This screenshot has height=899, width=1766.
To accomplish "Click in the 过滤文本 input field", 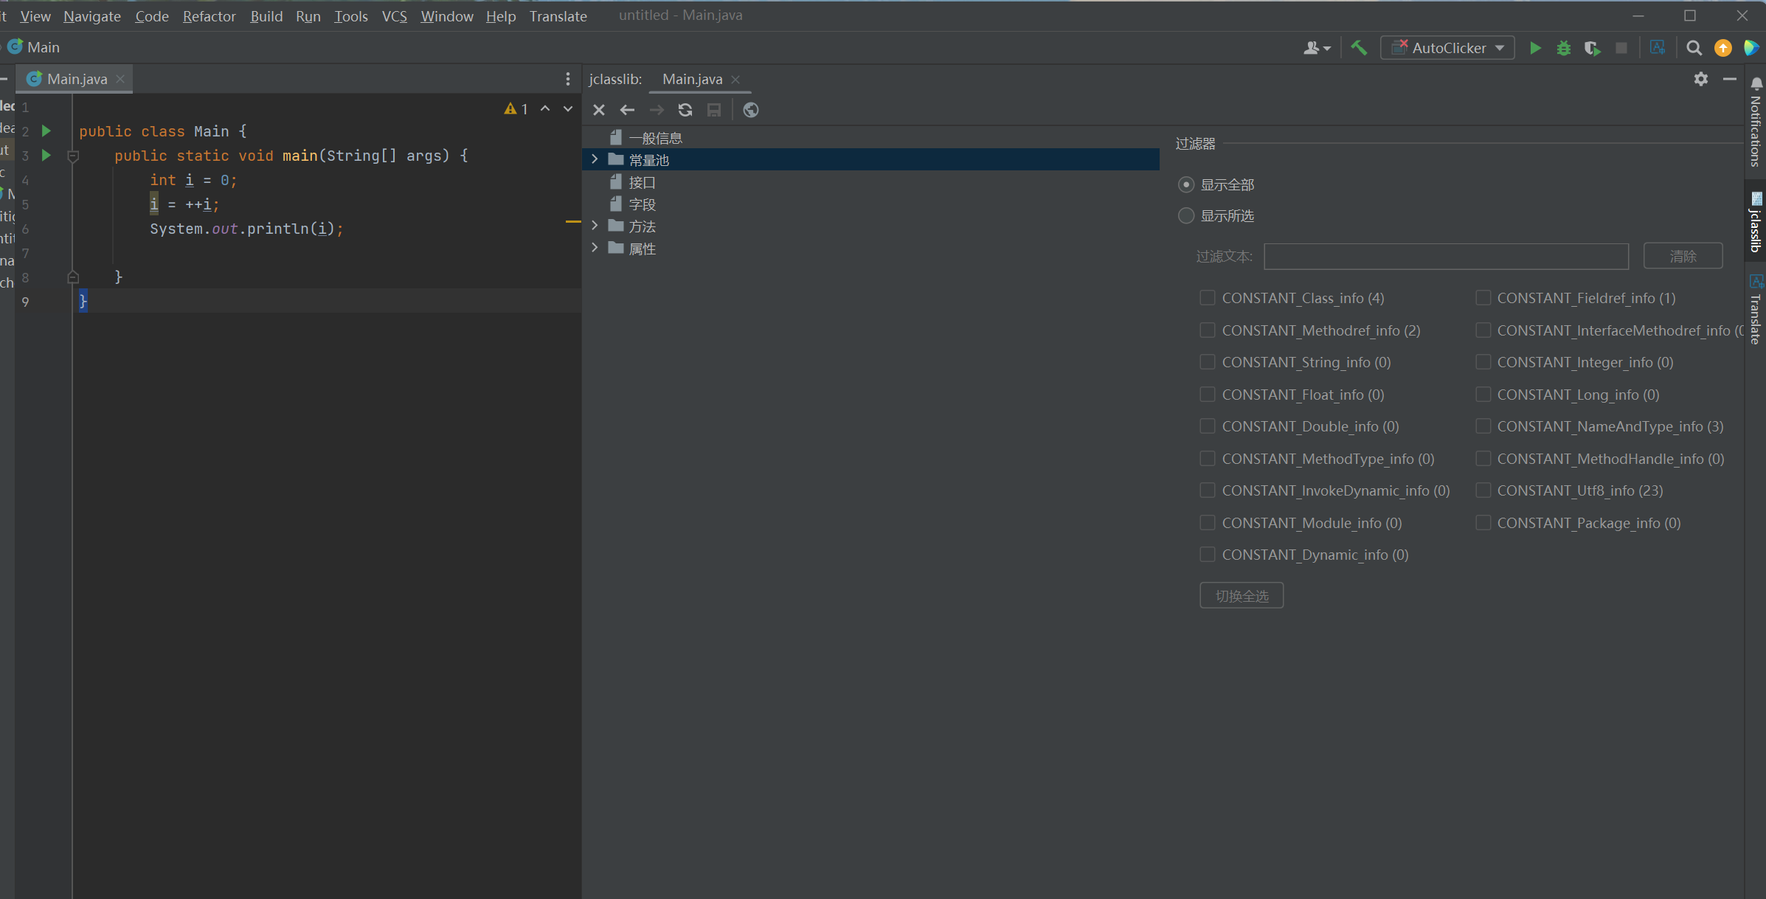I will 1445,257.
